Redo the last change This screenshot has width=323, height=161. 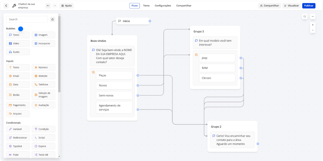point(55,6)
